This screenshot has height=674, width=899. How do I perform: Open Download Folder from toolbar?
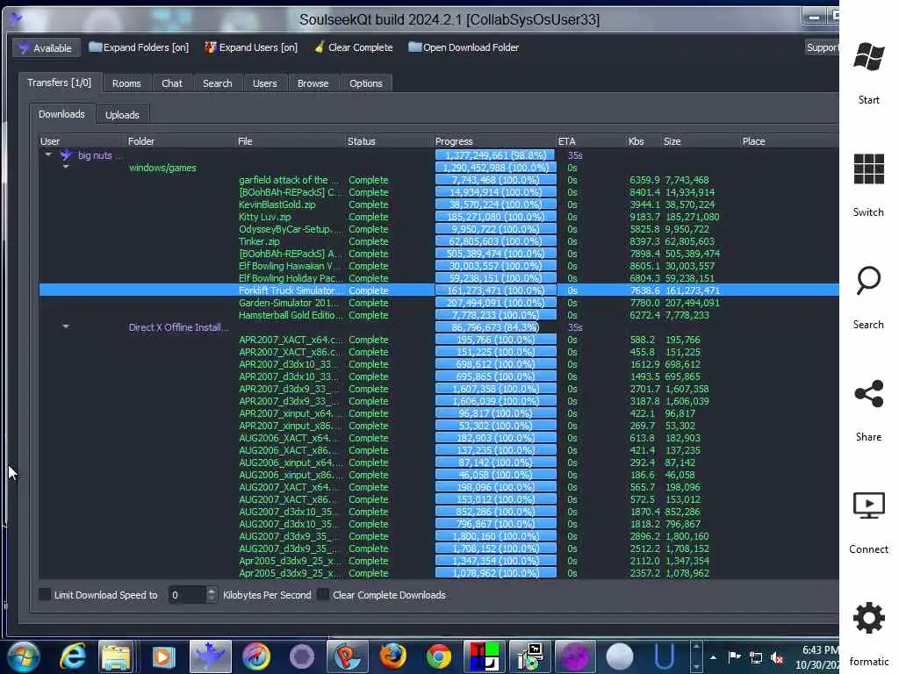click(464, 47)
